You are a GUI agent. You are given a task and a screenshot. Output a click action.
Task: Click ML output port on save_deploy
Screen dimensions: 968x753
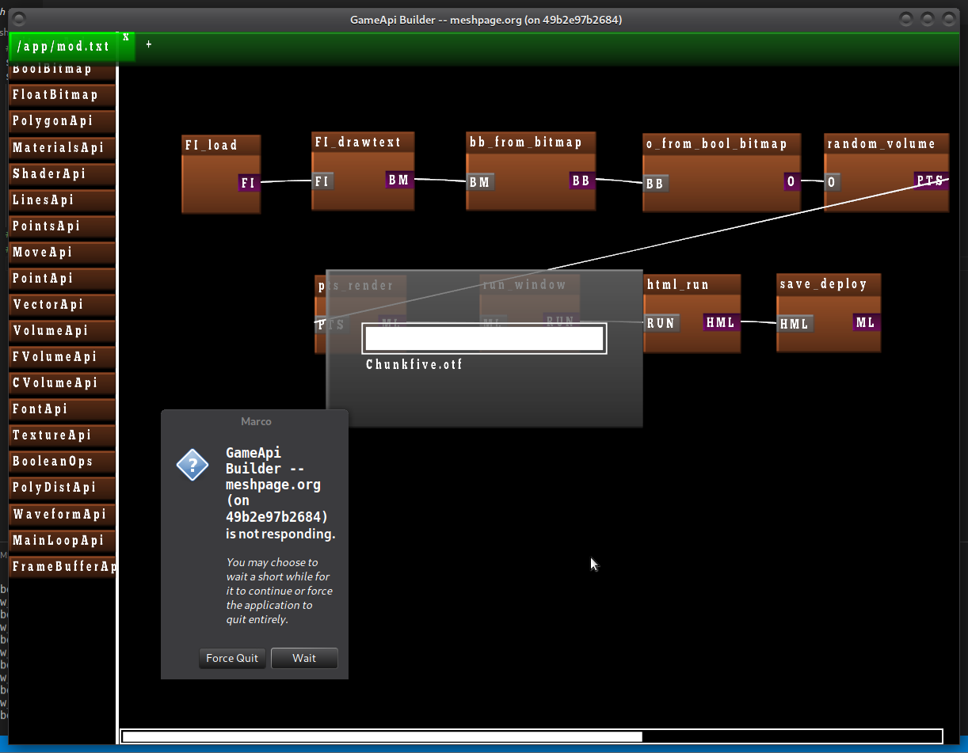(866, 322)
